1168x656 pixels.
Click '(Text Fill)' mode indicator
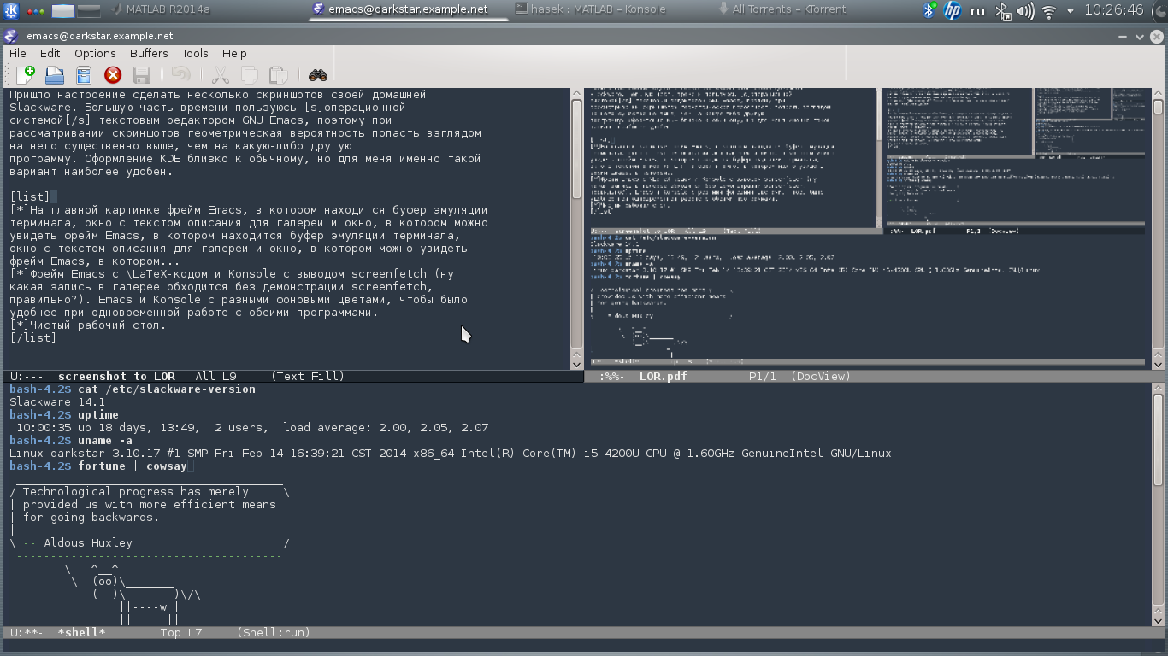pyautogui.click(x=308, y=376)
